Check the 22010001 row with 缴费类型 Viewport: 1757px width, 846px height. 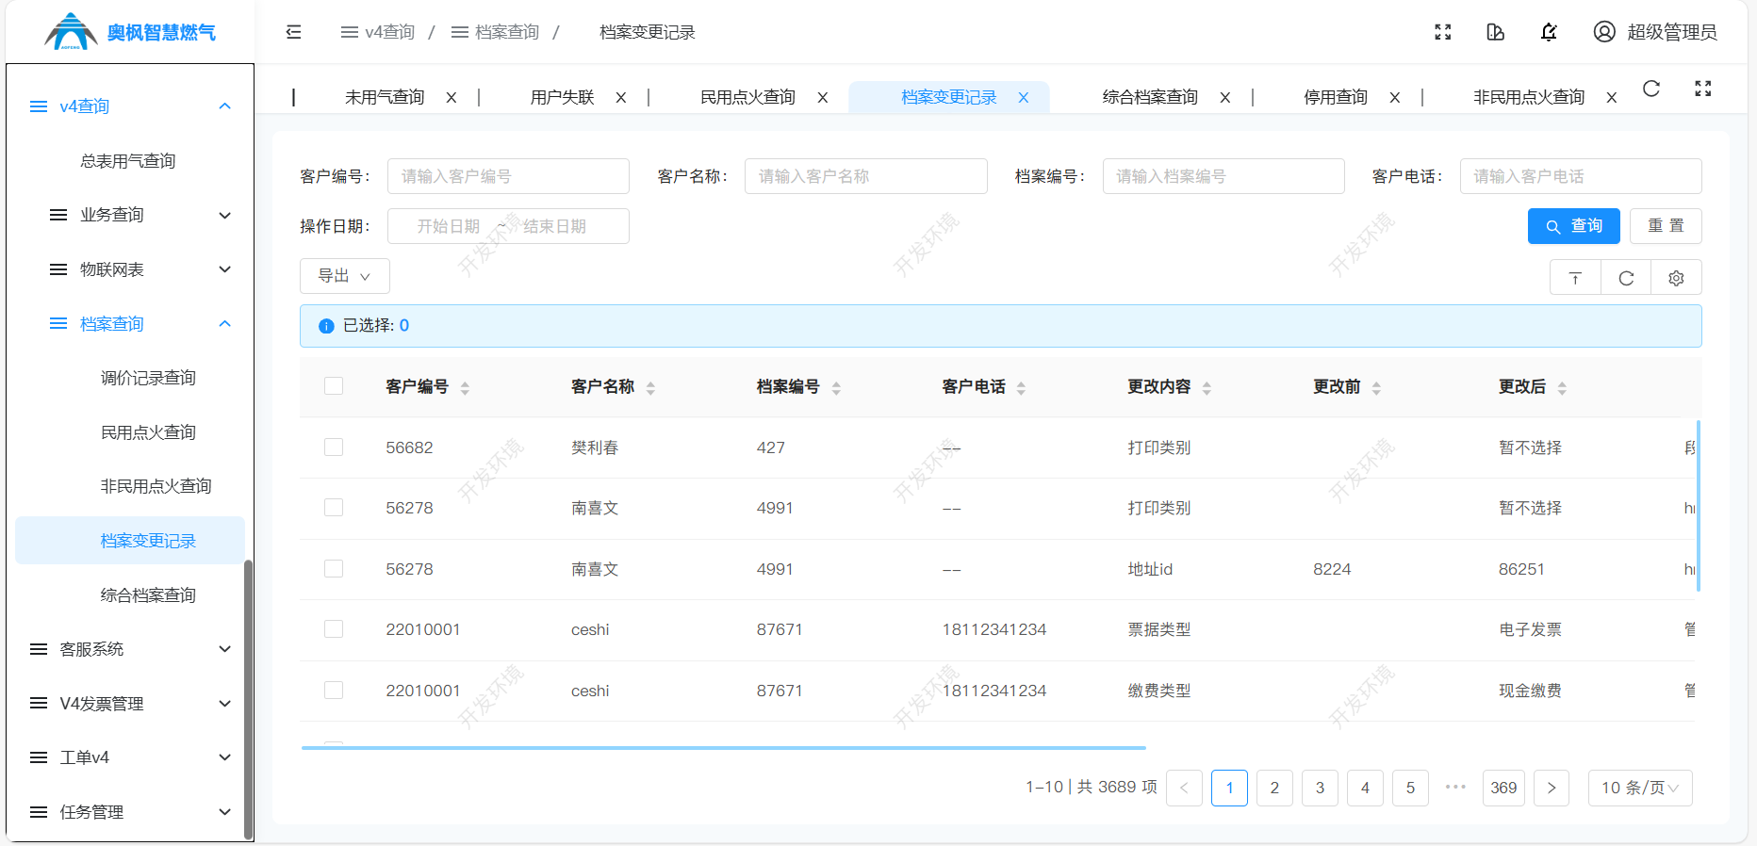click(334, 691)
